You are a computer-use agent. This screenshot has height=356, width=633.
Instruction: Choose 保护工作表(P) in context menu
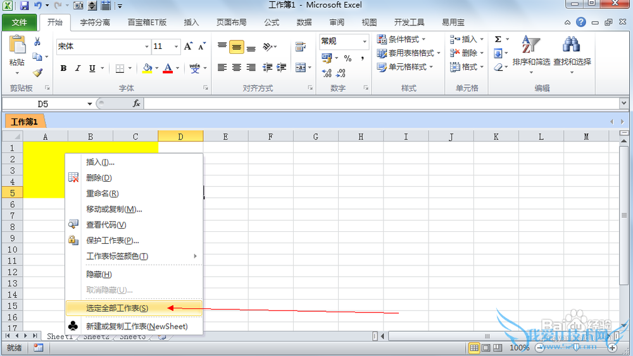[134, 241]
